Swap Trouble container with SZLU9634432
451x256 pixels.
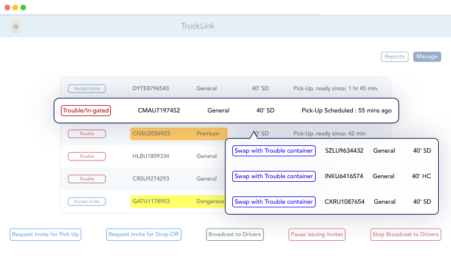(x=274, y=151)
